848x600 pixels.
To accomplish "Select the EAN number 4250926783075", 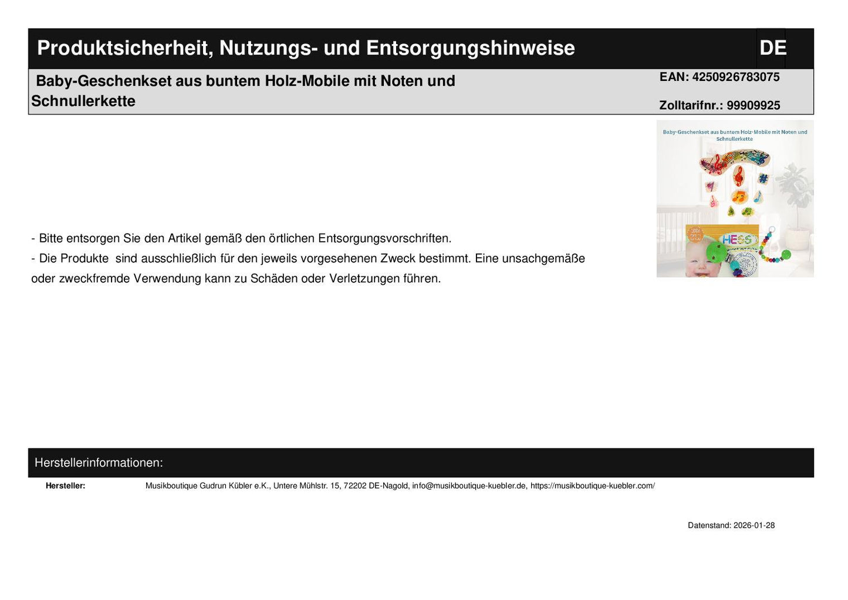I will pyautogui.click(x=719, y=77).
